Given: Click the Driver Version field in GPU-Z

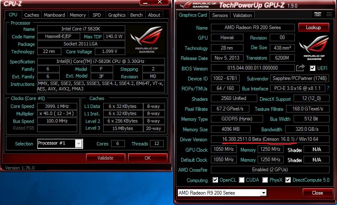Looking at the screenshot, I should click(270, 139).
